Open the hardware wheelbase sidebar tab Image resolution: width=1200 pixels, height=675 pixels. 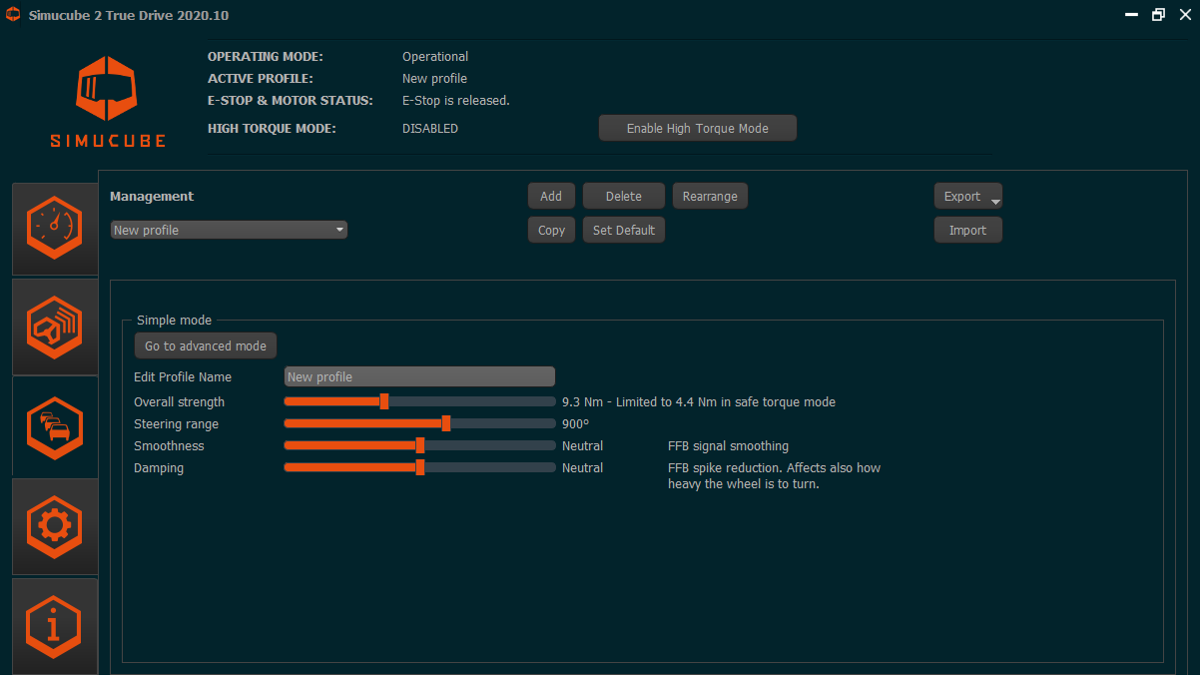(x=55, y=328)
